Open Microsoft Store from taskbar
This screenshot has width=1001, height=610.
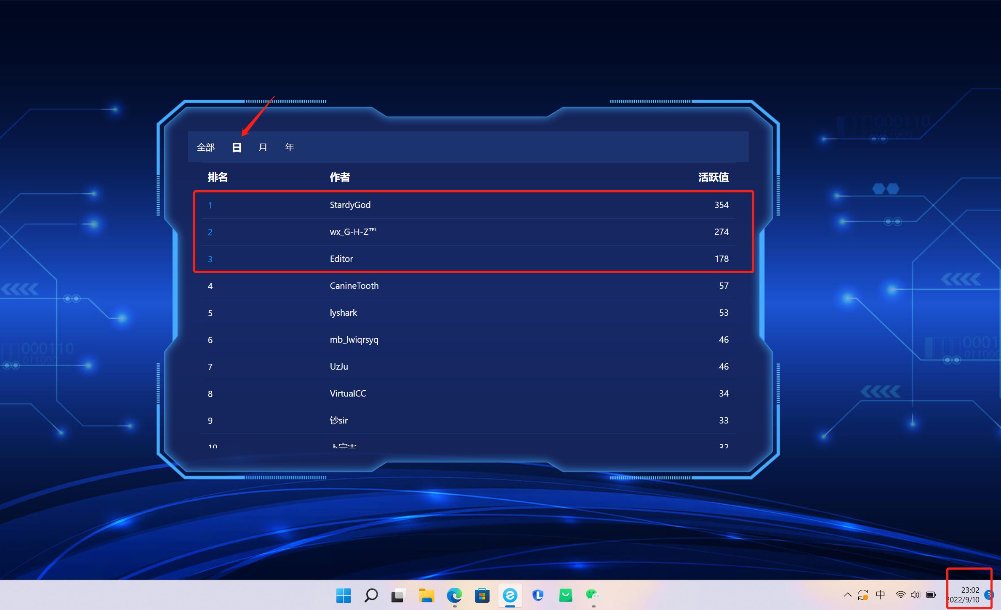pos(482,595)
